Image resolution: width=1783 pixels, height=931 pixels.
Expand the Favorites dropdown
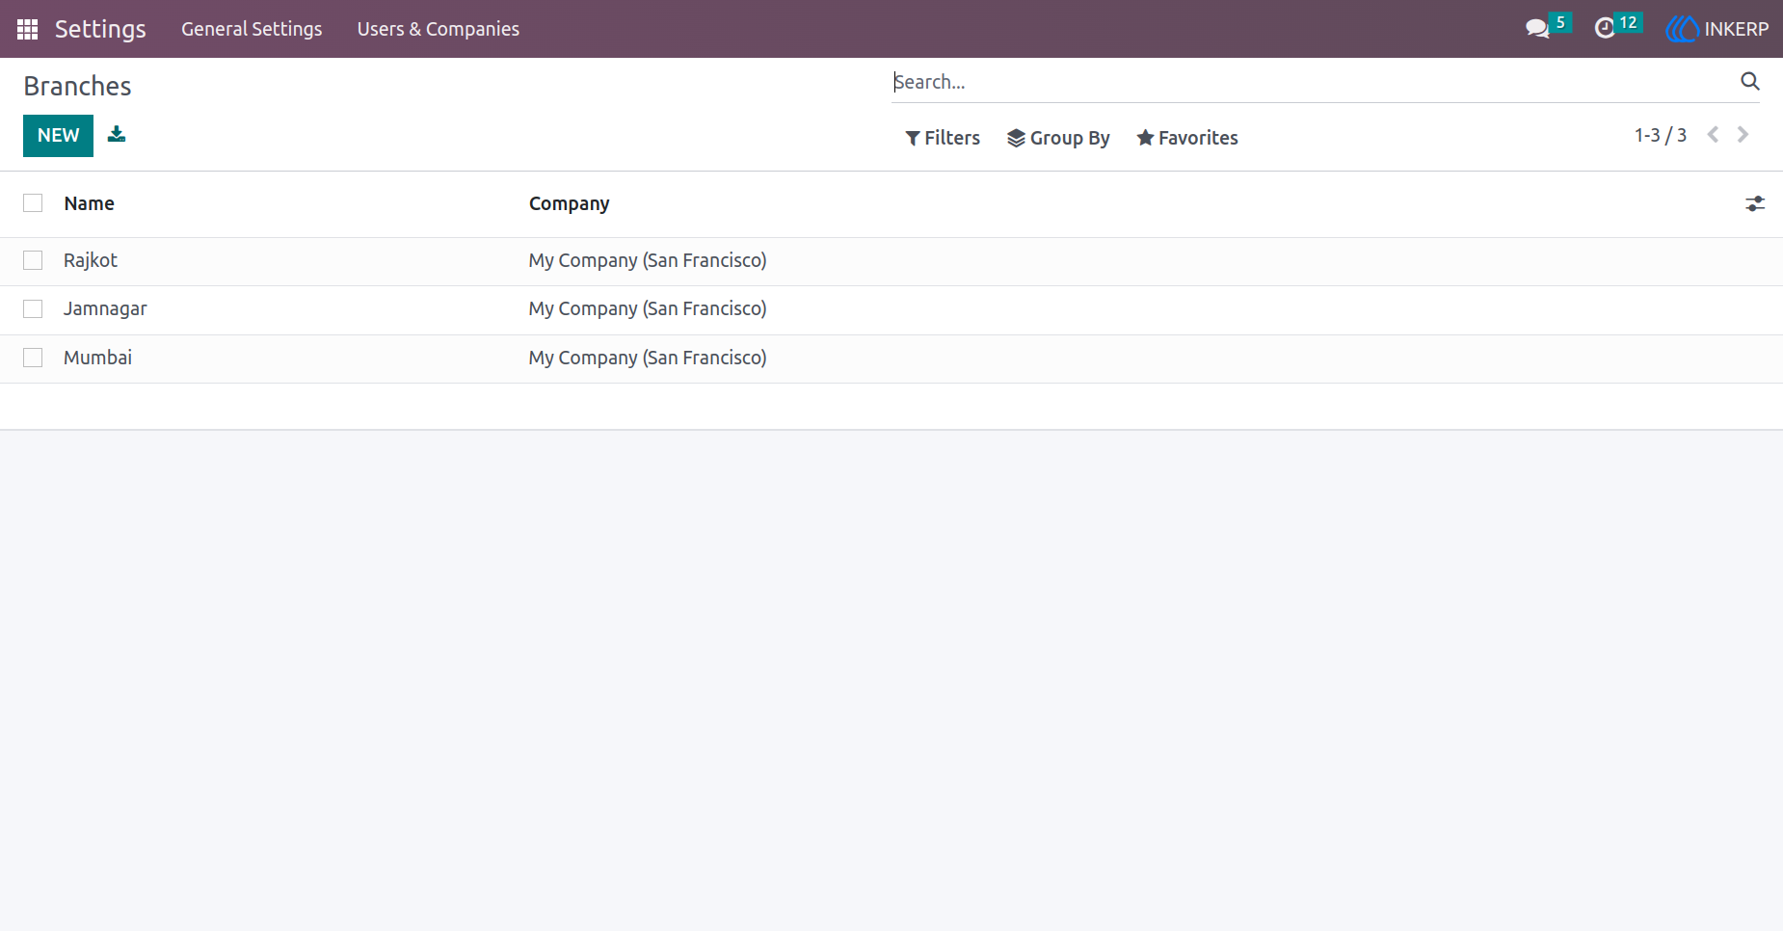tap(1187, 138)
